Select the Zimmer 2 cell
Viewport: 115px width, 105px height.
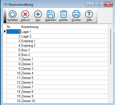click(64, 64)
